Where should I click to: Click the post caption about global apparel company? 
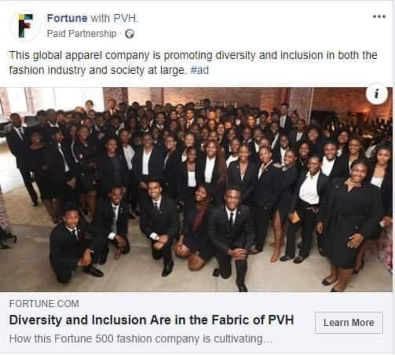[193, 63]
